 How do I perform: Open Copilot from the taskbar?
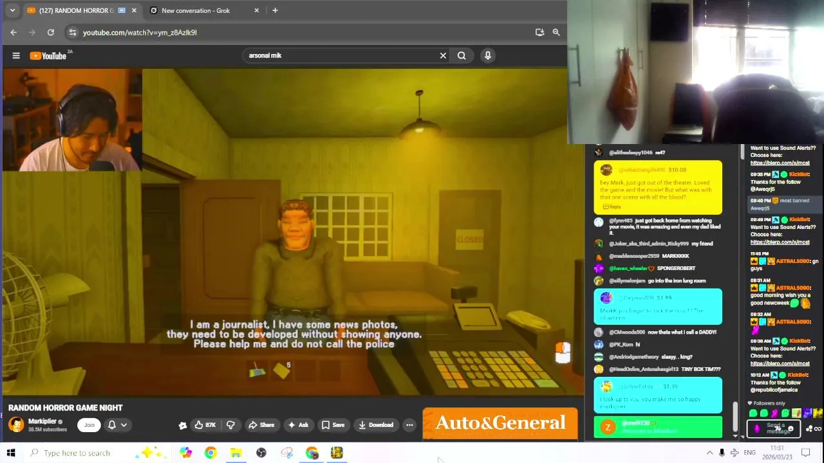pyautogui.click(x=186, y=453)
